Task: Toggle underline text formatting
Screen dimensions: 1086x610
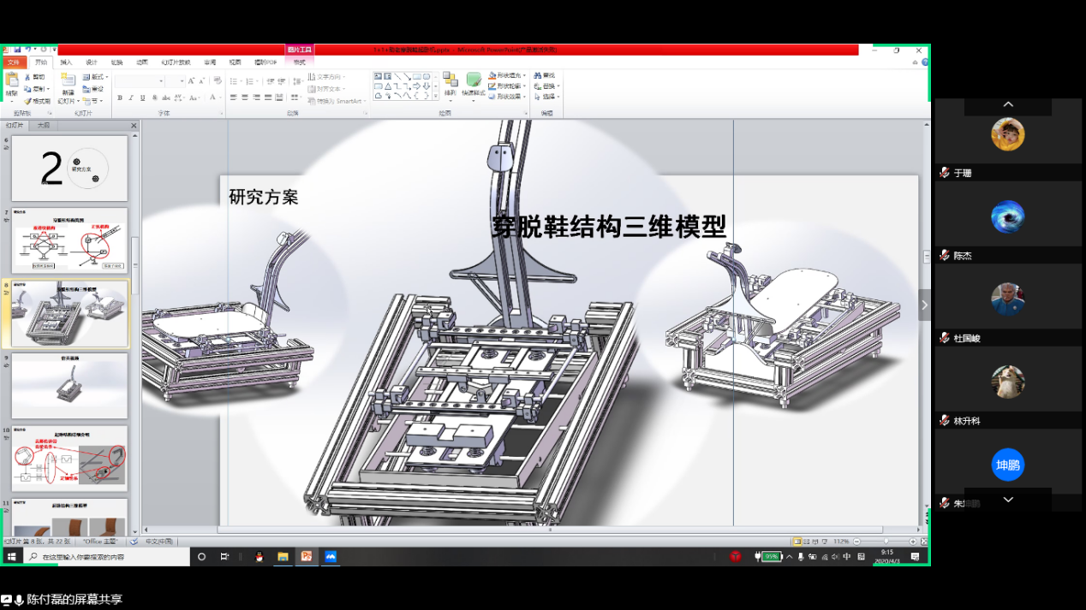Action: (141, 98)
